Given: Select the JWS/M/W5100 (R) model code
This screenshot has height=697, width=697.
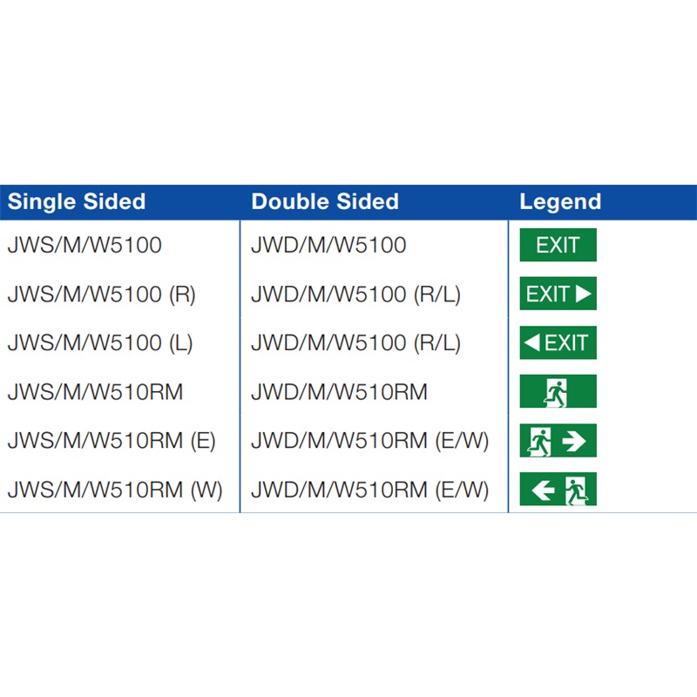Looking at the screenshot, I should tap(101, 294).
